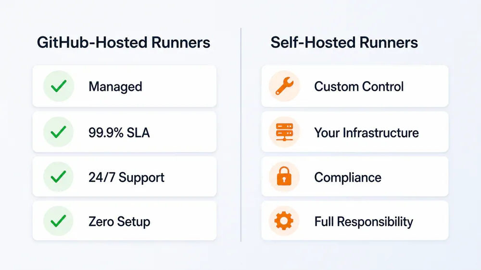
Task: Click the Zero Setup label
Action: [119, 222]
